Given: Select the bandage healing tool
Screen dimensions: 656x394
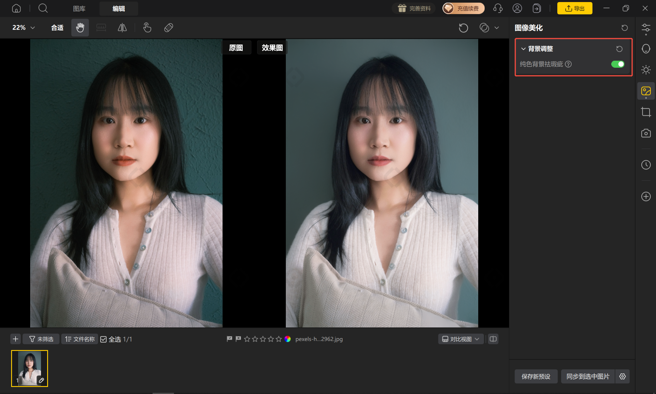Looking at the screenshot, I should point(168,28).
